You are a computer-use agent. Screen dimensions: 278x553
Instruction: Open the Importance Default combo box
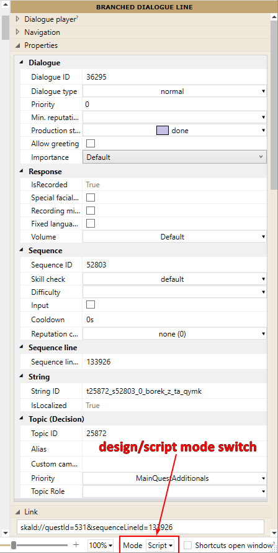click(174, 157)
